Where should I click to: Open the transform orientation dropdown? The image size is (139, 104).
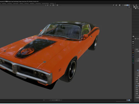click(x=47, y=5)
